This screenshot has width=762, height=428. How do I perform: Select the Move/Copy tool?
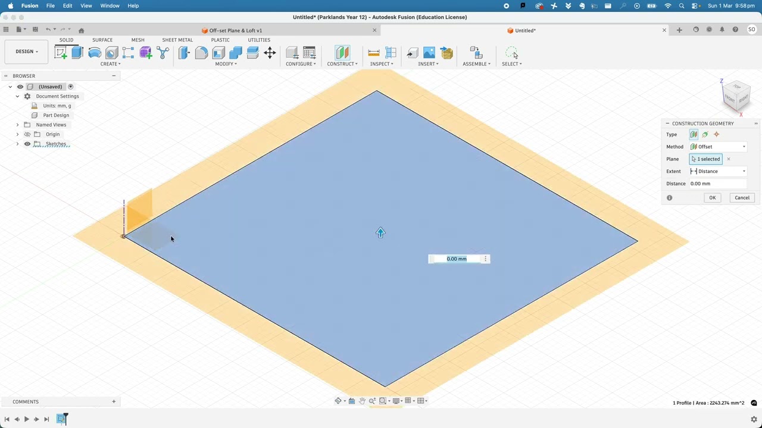pyautogui.click(x=270, y=53)
